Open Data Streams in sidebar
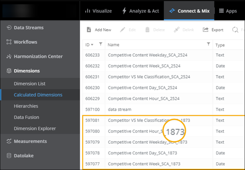The image size is (245, 170). pos(29,28)
